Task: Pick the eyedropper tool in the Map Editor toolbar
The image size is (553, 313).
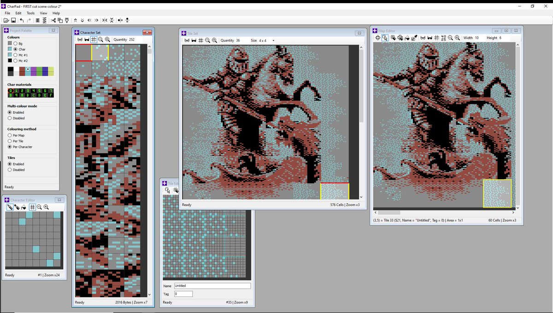Action: pyautogui.click(x=413, y=38)
